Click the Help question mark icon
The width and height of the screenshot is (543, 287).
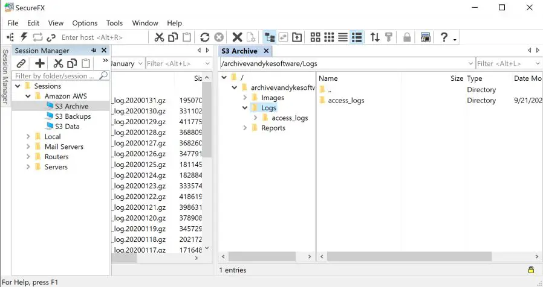point(444,37)
